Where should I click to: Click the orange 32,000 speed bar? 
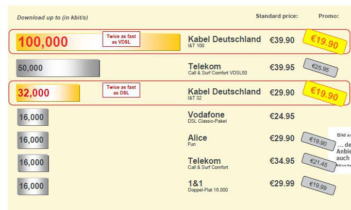48,93
